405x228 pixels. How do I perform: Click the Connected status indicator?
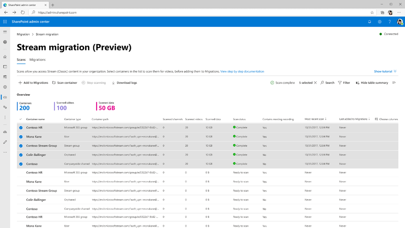[x=388, y=34]
